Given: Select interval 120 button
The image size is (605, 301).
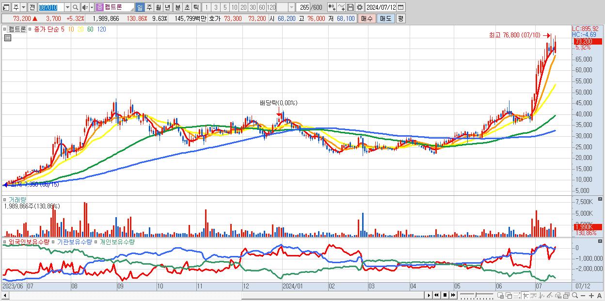Looking at the screenshot, I should (271, 8).
